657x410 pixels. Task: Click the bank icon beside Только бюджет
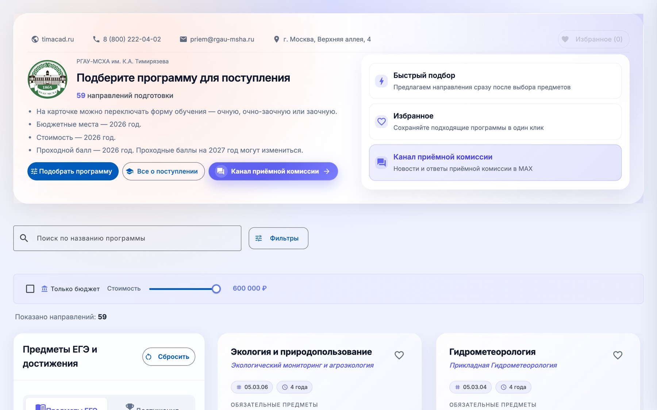(44, 289)
